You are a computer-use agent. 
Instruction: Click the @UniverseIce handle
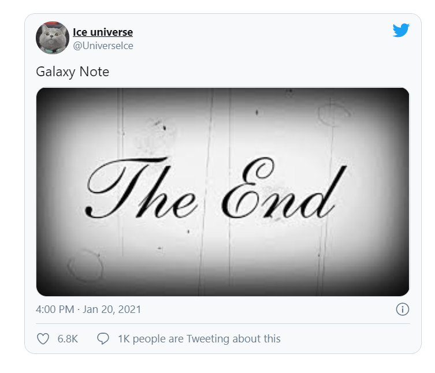103,46
